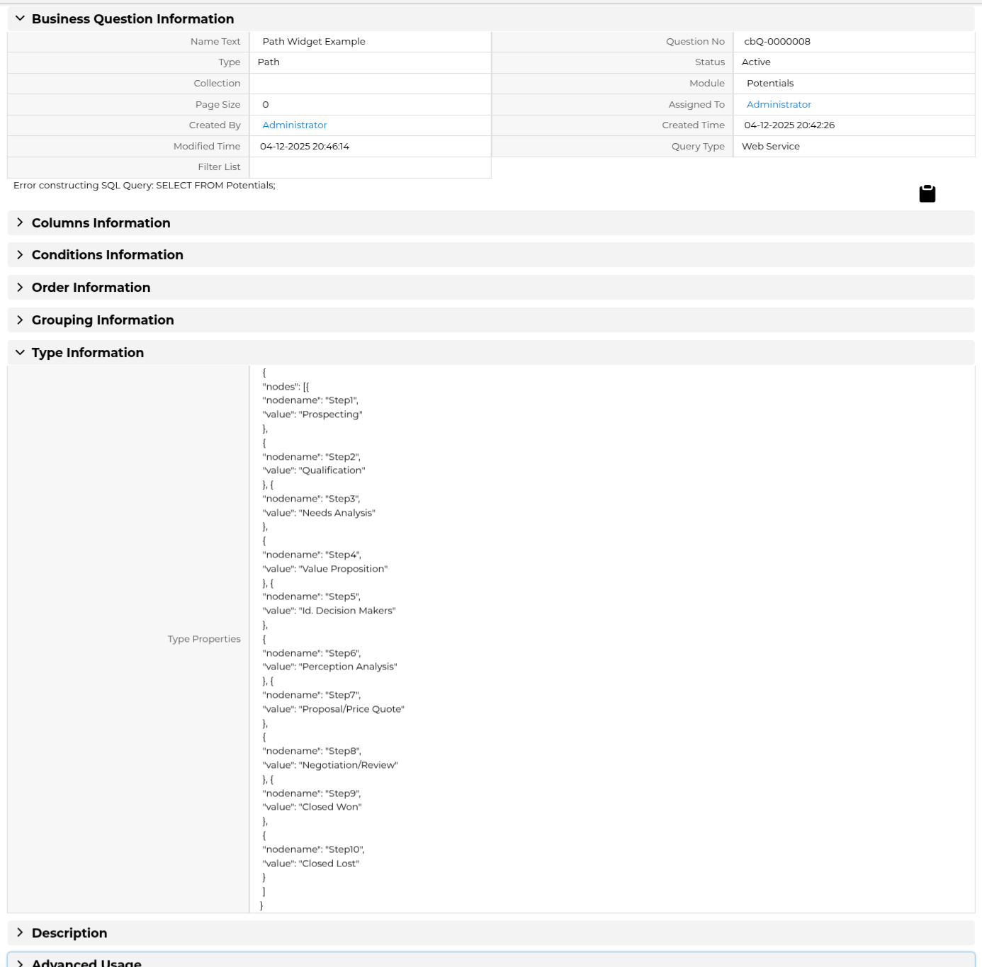The width and height of the screenshot is (982, 967).
Task: Click the Type Properties label
Action: [204, 639]
